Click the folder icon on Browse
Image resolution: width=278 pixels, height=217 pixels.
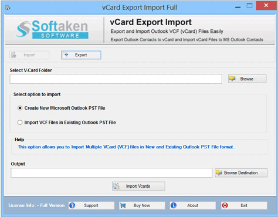[232, 79]
